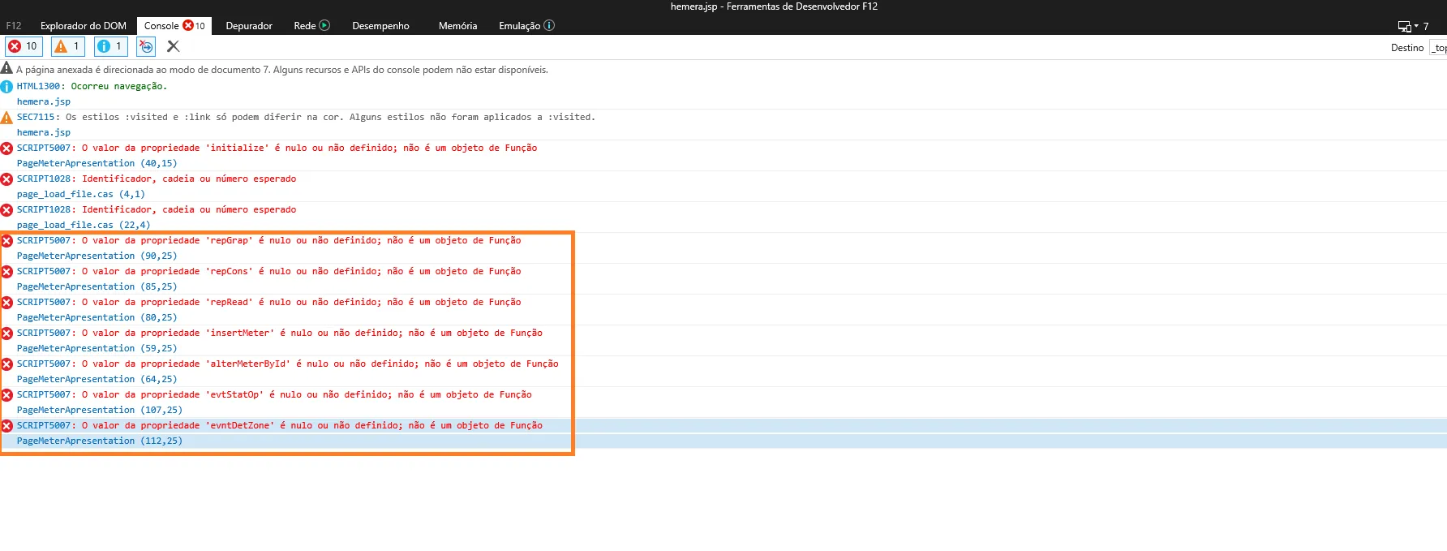Toggle the errors filter showing 10

pyautogui.click(x=24, y=46)
